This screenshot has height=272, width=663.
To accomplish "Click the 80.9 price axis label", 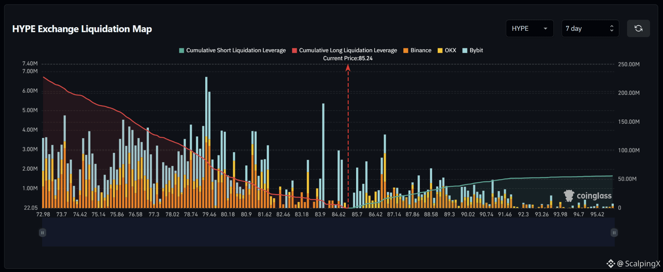I will [x=246, y=214].
